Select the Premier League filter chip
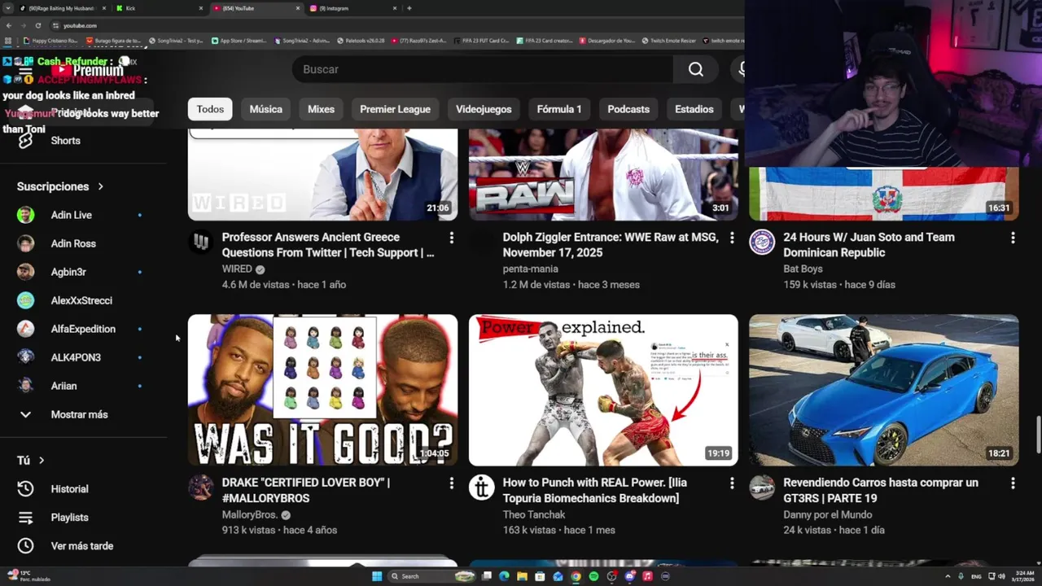 [395, 109]
